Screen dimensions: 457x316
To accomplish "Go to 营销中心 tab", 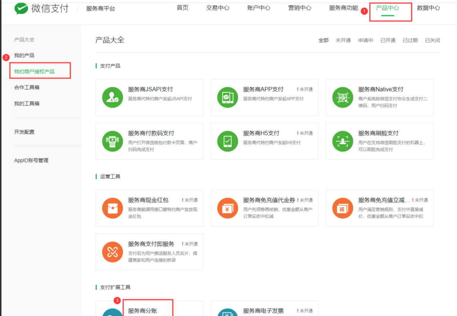I will (300, 8).
